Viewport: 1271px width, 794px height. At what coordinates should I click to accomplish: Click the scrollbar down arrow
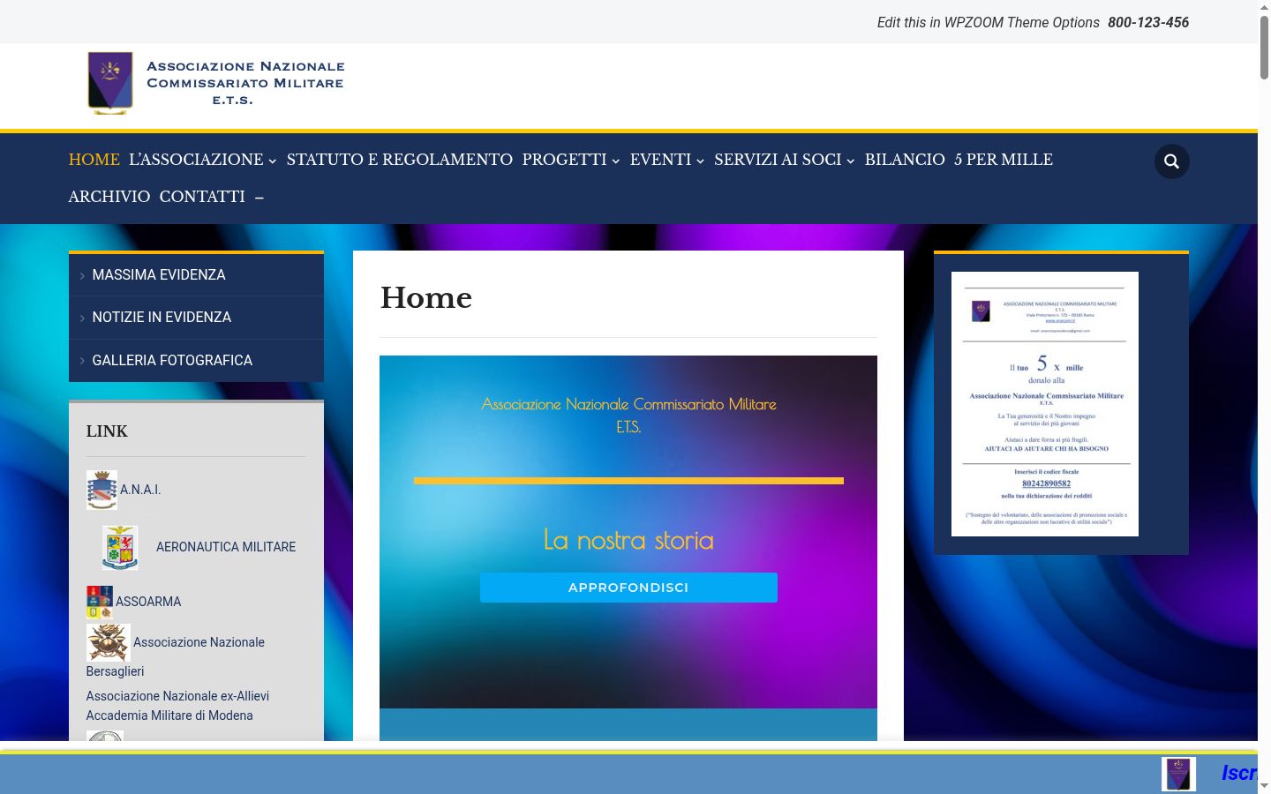[x=1264, y=785]
